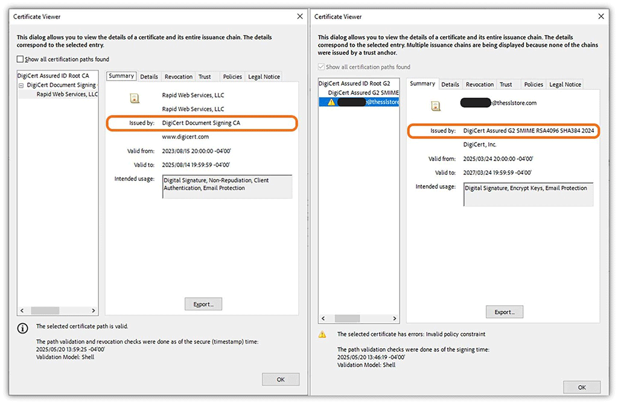Image resolution: width=618 pixels, height=404 pixels.
Task: Open the Legal Notice tab in right viewer
Action: click(x=565, y=84)
